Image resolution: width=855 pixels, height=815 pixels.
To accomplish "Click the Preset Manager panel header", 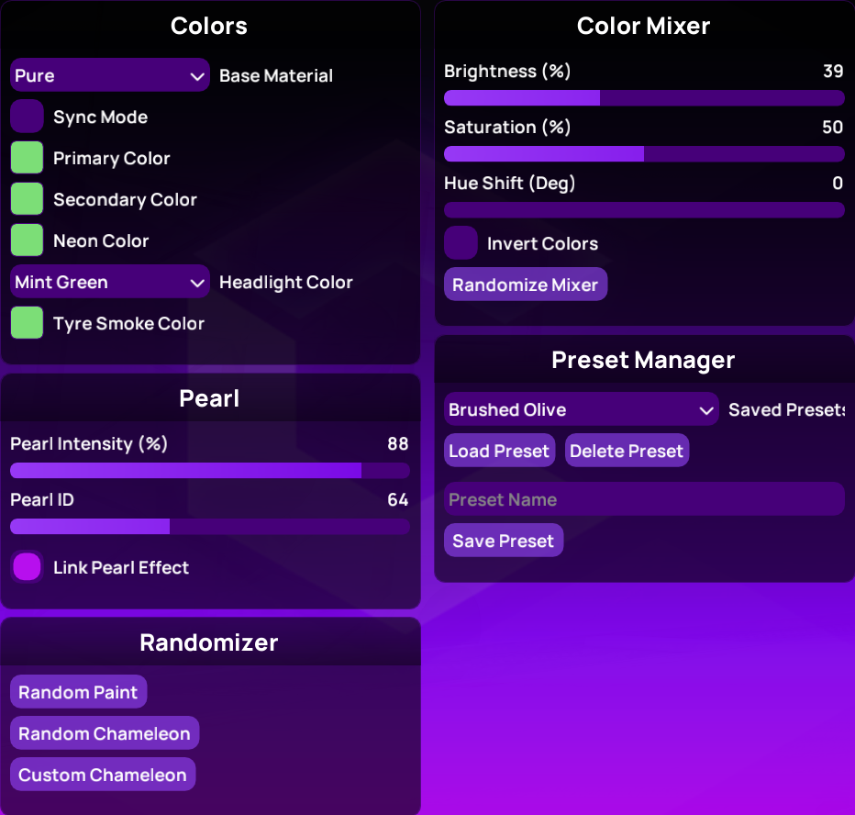I will (x=644, y=360).
